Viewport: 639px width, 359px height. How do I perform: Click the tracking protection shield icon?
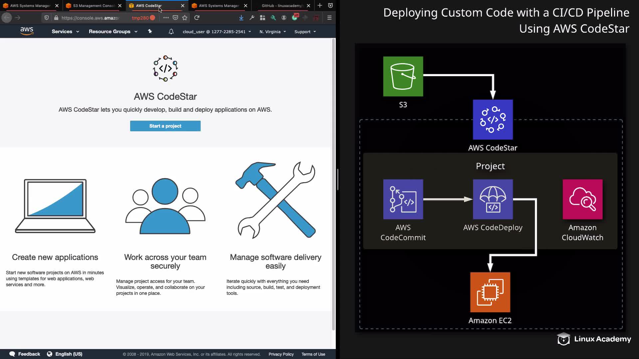click(47, 18)
